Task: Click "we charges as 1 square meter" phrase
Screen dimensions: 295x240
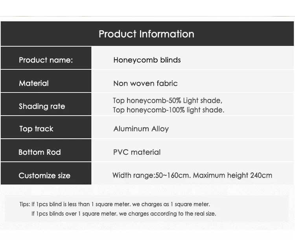Action: 172,204
